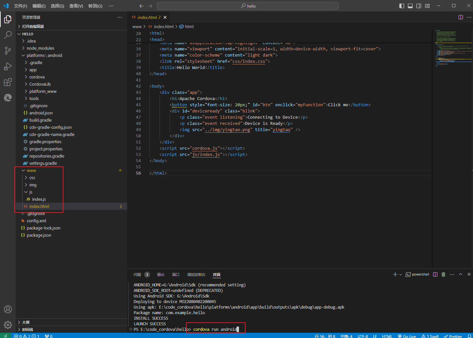Expand the CordovaLib folder

click(x=71, y=84)
